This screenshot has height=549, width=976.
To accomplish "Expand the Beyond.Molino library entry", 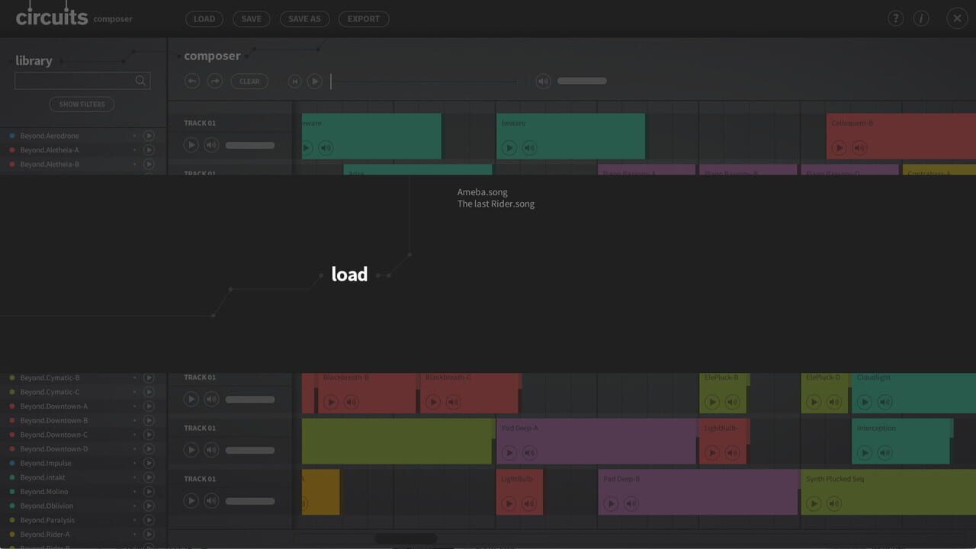I will (134, 491).
